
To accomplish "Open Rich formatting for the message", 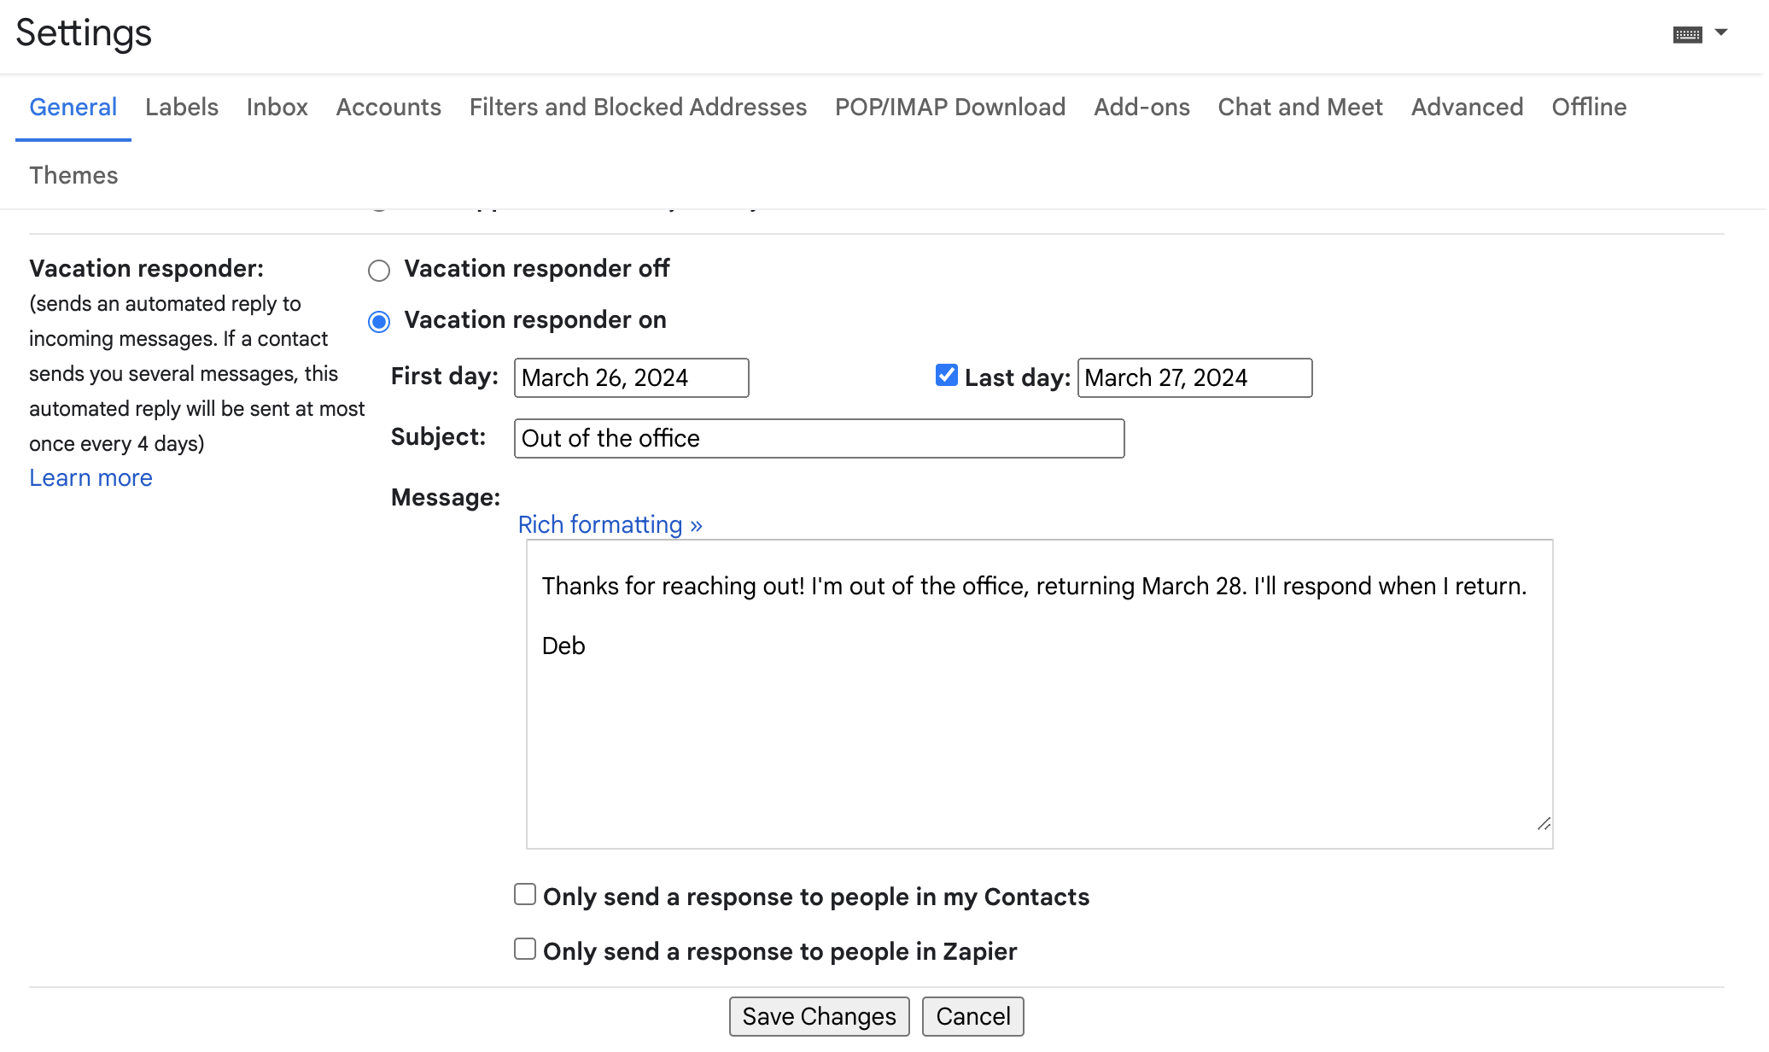I will pos(610,524).
